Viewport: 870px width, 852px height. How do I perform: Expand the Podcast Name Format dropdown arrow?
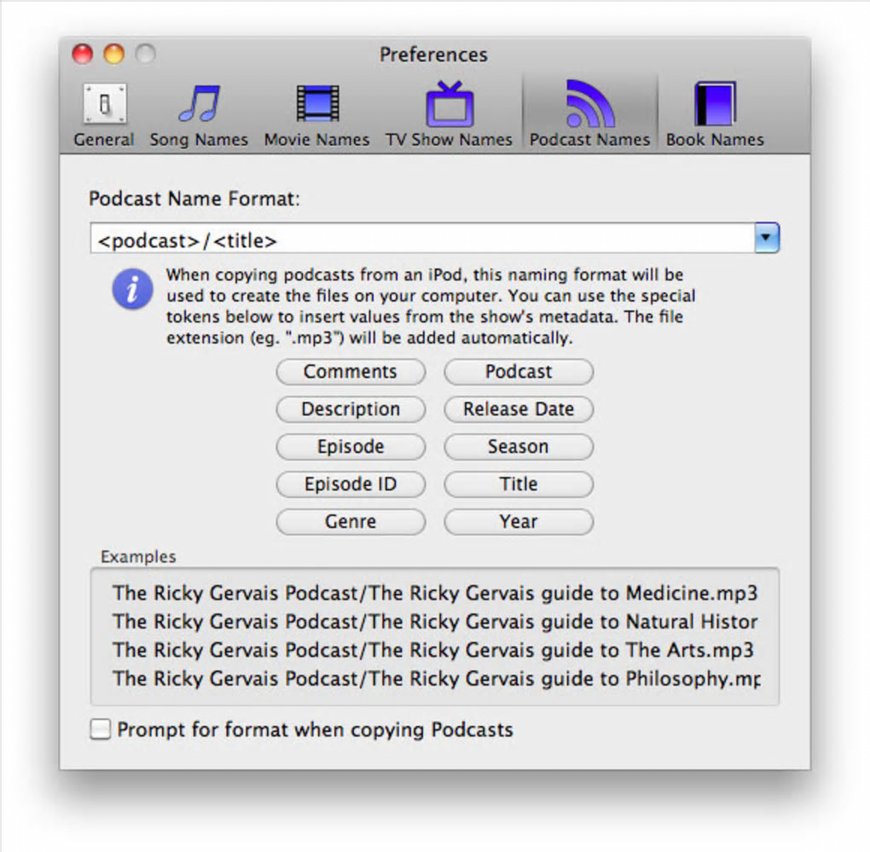tap(767, 238)
